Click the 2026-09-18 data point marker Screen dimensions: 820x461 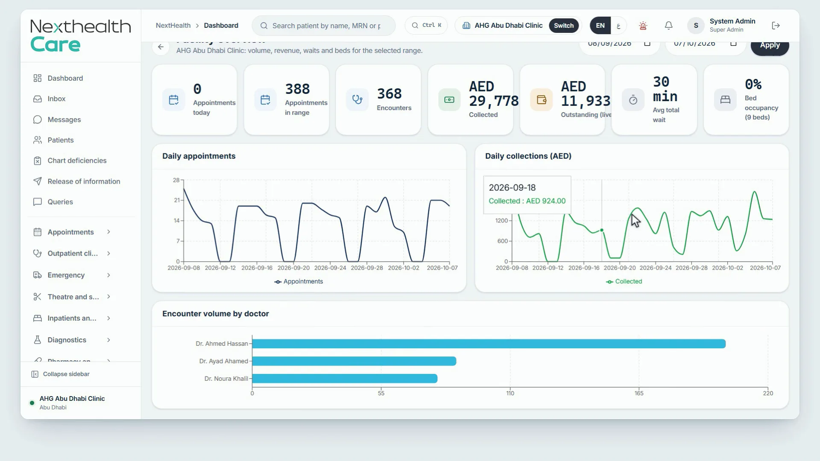602,230
